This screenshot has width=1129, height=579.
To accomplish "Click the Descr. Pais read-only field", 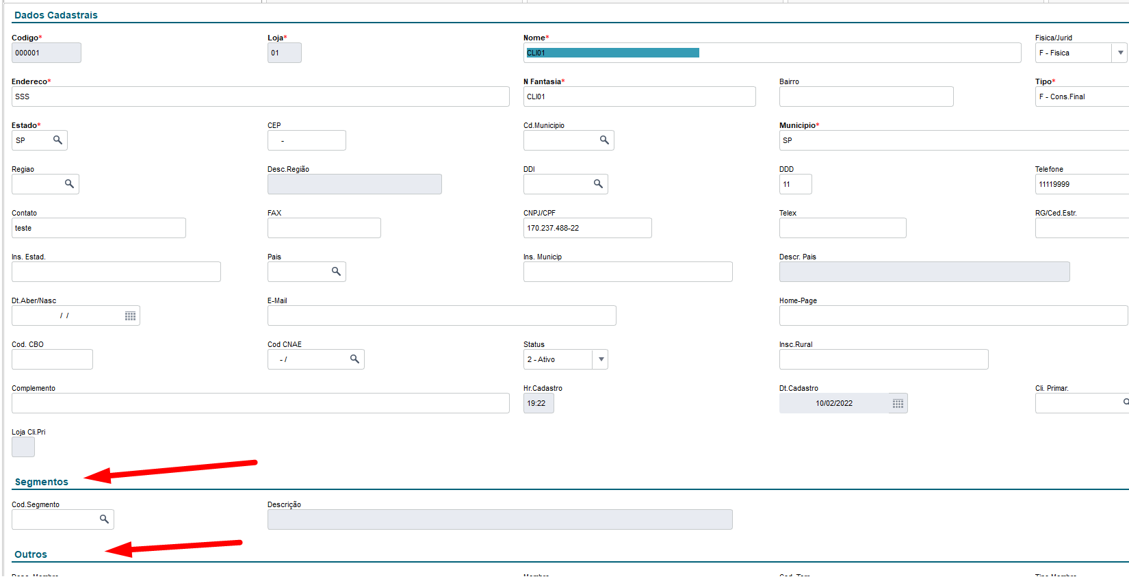I will [x=924, y=272].
